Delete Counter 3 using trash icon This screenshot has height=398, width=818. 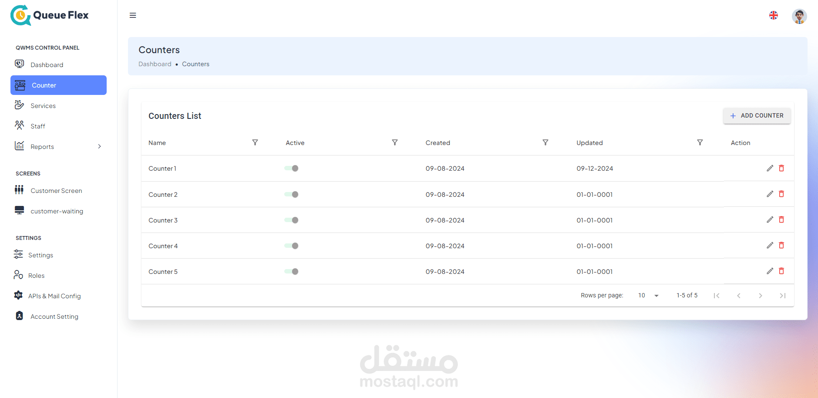(x=781, y=219)
